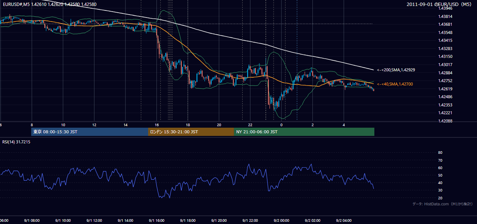The width and height of the screenshot is (477, 224).
Task: Click the date label 9/1 10:00
Action: click(x=63, y=220)
